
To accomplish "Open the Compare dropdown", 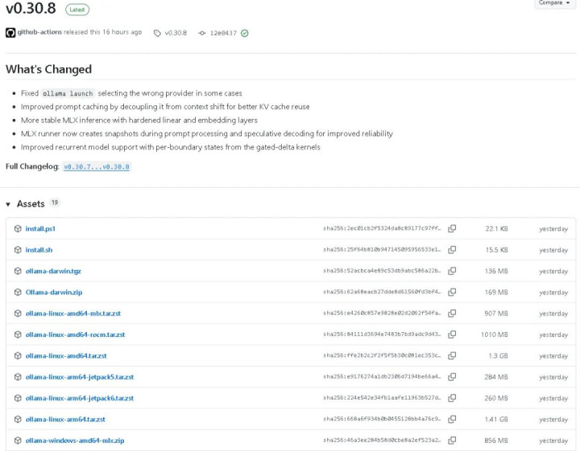I will [554, 3].
